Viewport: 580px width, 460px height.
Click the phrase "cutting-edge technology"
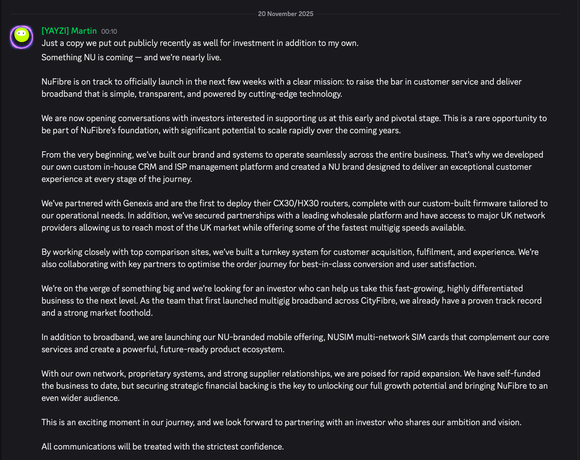click(x=295, y=94)
